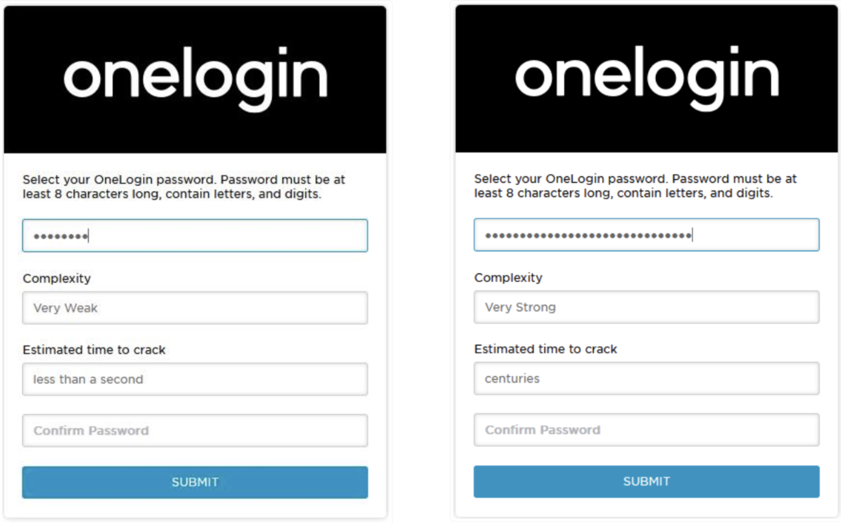The height and width of the screenshot is (525, 841).
Task: Submit the left form with weak password
Action: [x=195, y=482]
